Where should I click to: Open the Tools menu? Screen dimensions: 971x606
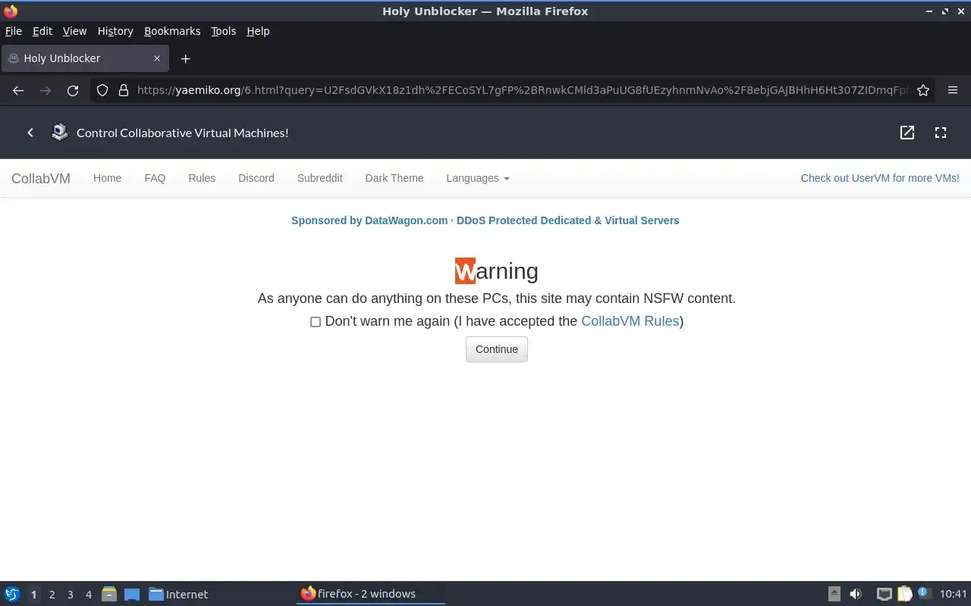pos(223,31)
